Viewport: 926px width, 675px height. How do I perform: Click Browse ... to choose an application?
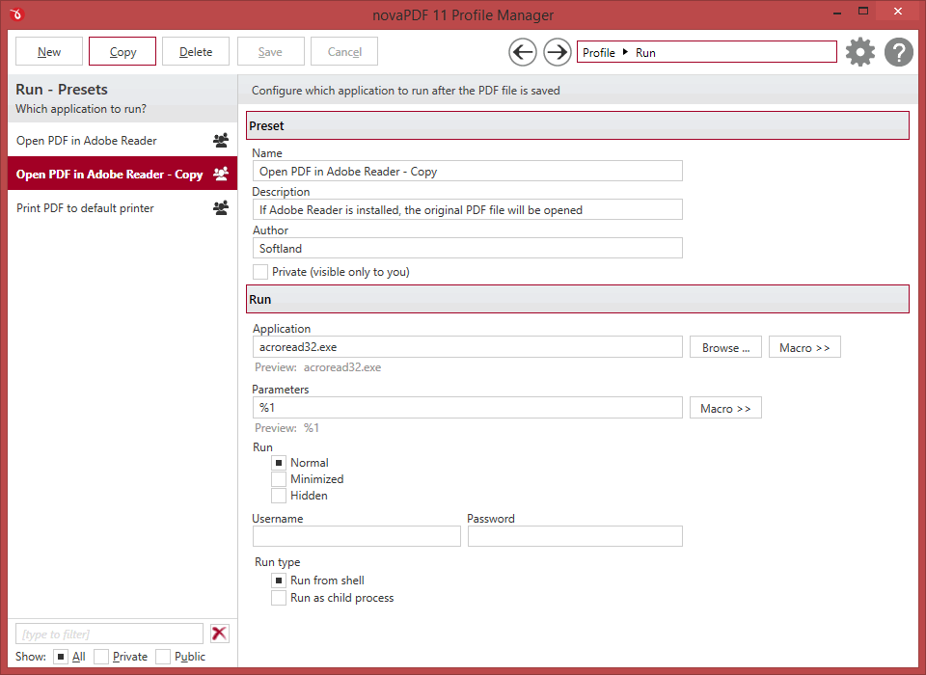point(725,347)
